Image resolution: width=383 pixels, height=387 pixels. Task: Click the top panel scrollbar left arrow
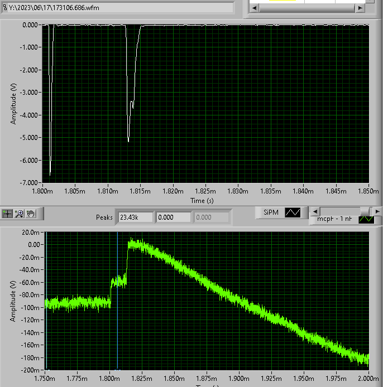[x=254, y=8]
